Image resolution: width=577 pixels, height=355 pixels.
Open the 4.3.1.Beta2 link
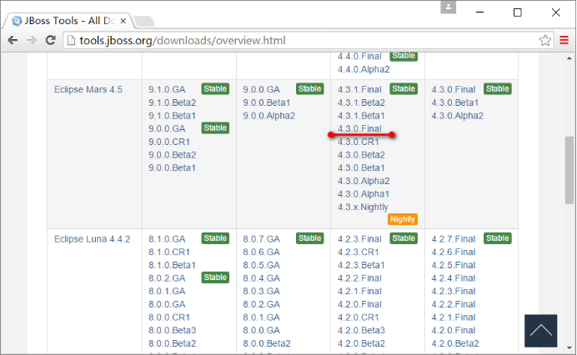(361, 102)
